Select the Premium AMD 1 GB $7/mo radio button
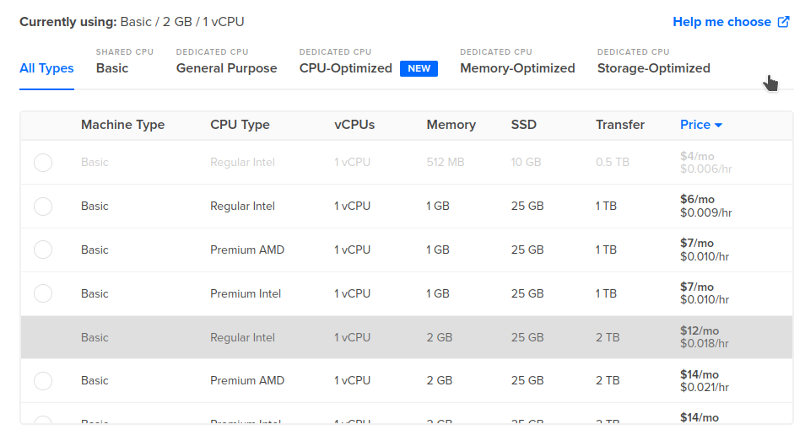 click(43, 250)
